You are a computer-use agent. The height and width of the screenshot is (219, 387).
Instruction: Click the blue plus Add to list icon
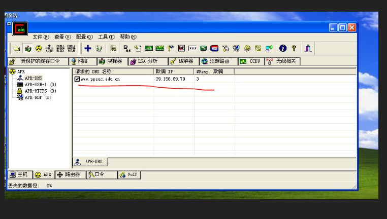(x=88, y=48)
